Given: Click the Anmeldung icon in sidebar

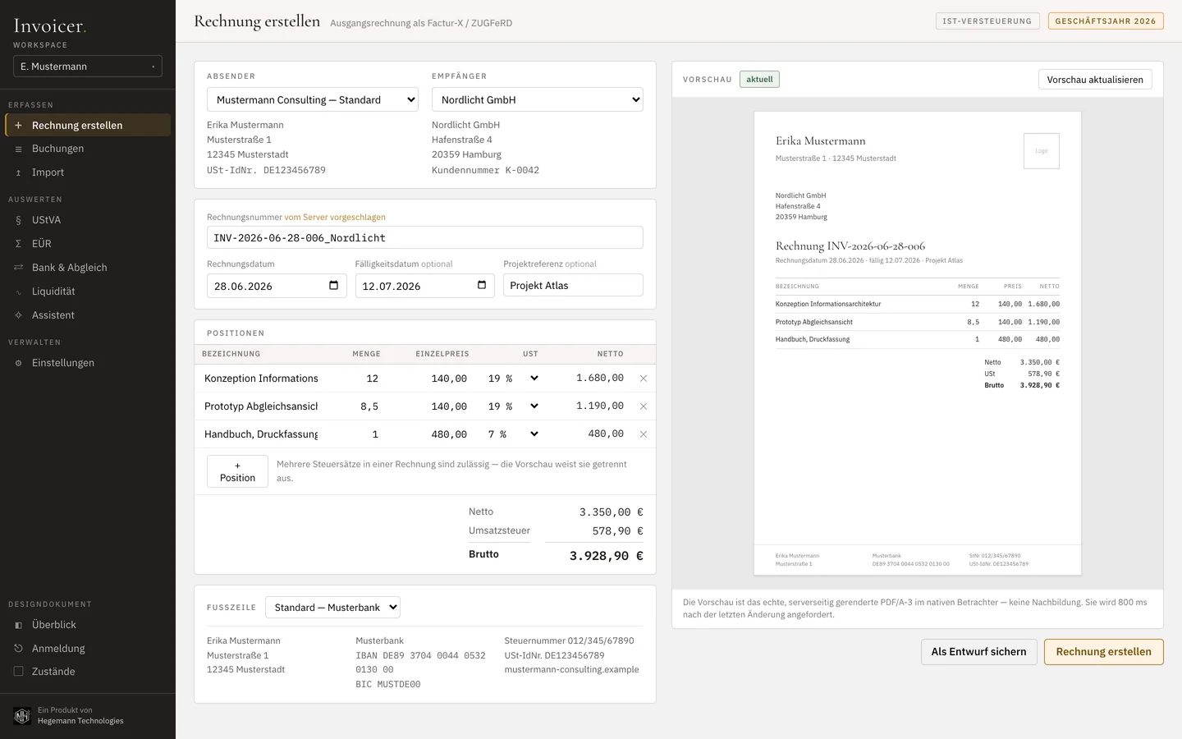Looking at the screenshot, I should (18, 649).
